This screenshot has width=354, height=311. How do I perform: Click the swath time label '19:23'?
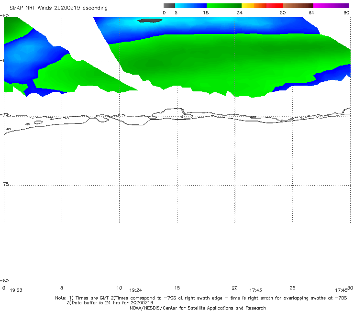point(16,290)
